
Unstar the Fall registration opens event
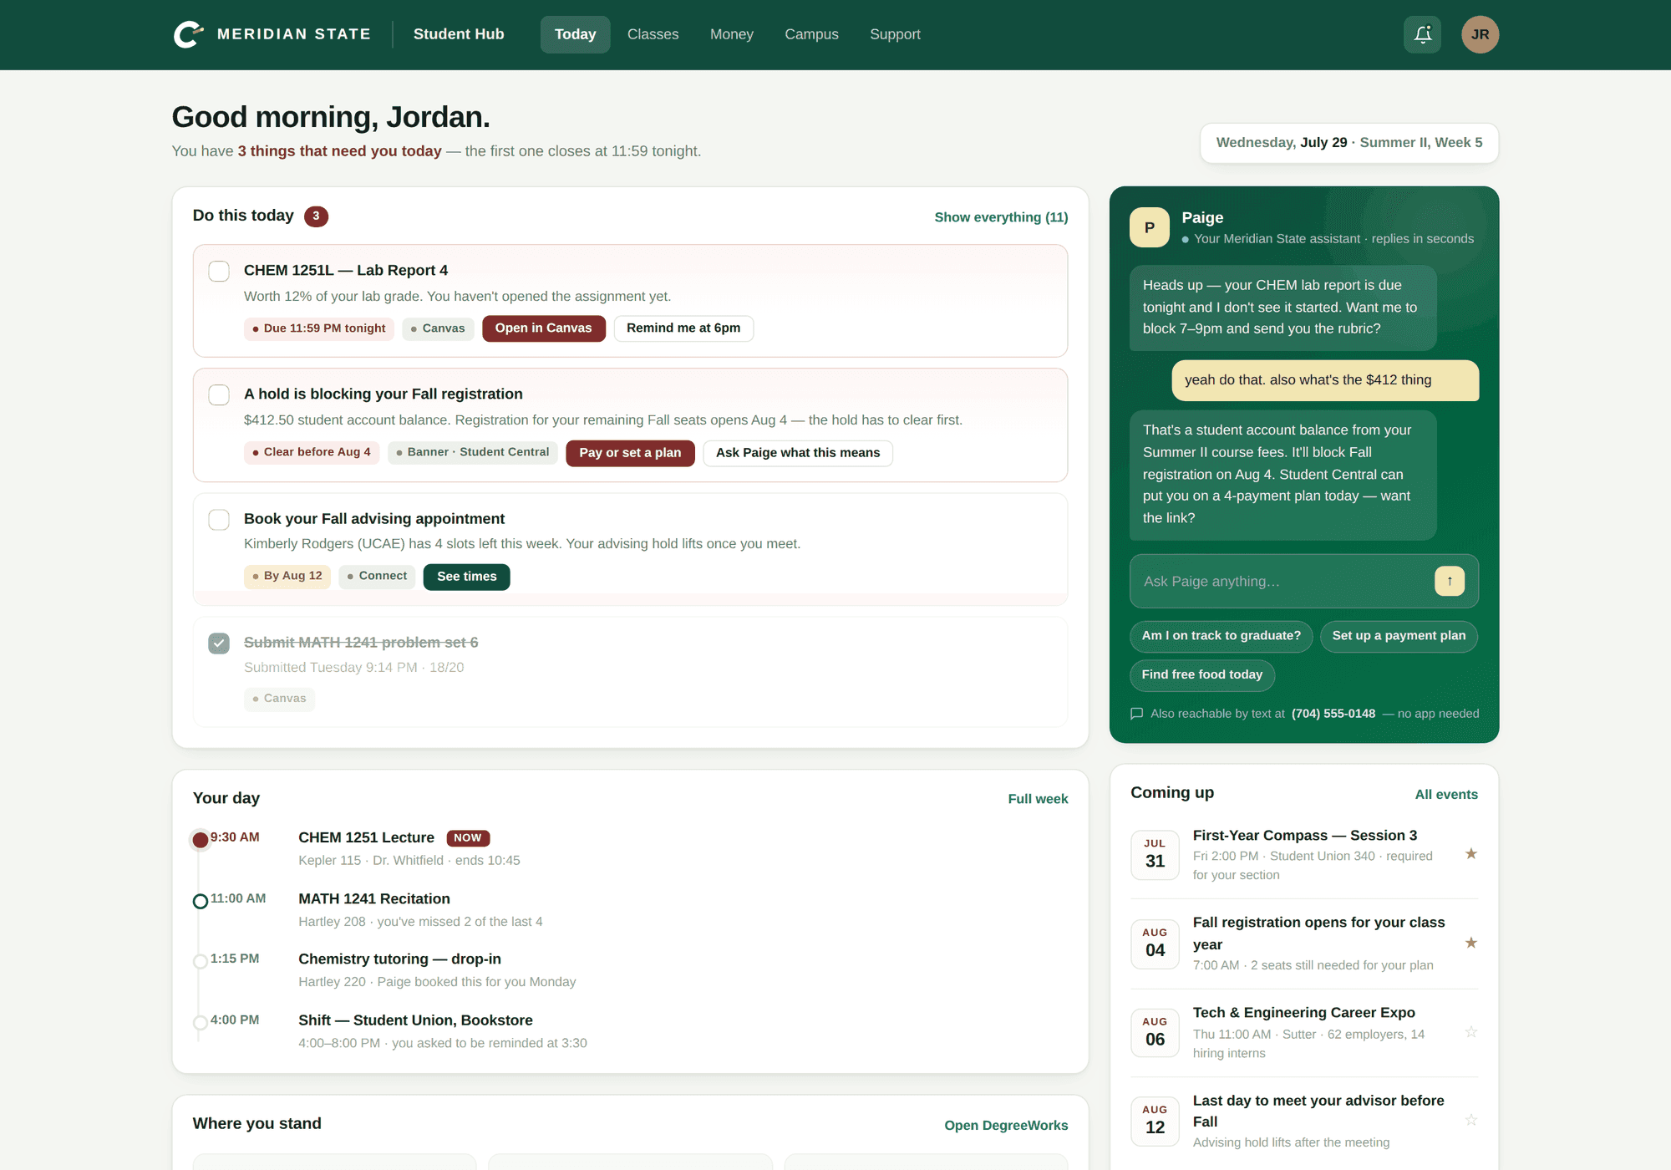pos(1471,943)
